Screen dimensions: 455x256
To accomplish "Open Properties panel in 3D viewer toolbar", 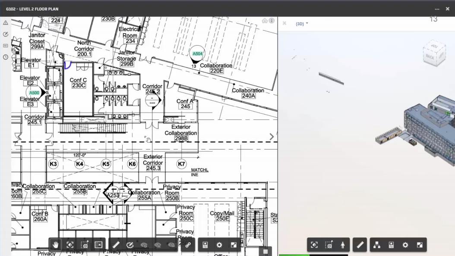I will click(391, 245).
